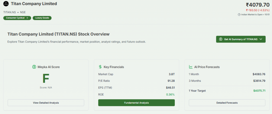Click the chart icon beside AI Price Forecasts
Image resolution: width=272 pixels, height=114 pixels.
(191, 67)
